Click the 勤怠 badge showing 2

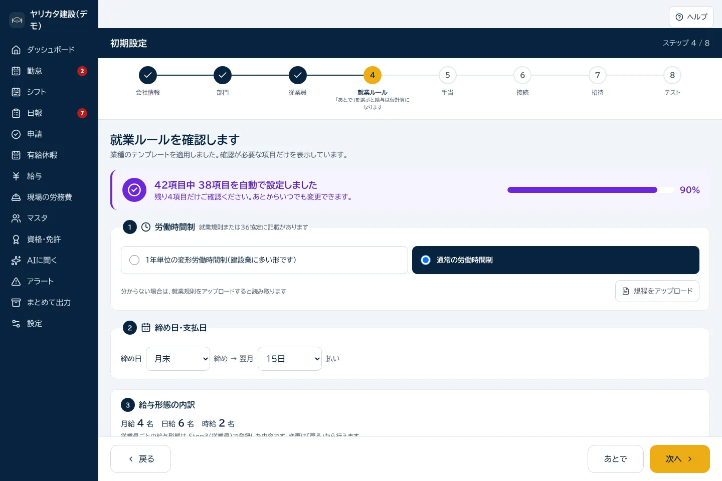pos(82,71)
